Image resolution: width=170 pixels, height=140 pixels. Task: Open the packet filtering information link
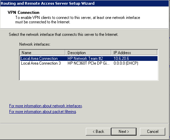[43, 112]
